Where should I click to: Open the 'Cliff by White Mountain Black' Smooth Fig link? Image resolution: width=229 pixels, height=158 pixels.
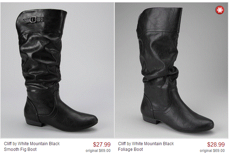(x=32, y=144)
